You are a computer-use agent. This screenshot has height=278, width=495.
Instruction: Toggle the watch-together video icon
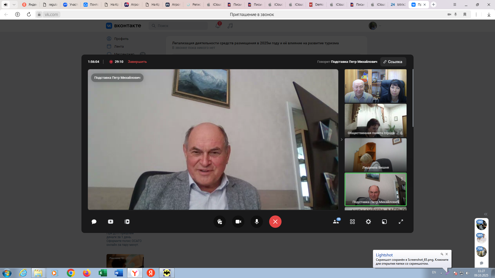coord(127,222)
